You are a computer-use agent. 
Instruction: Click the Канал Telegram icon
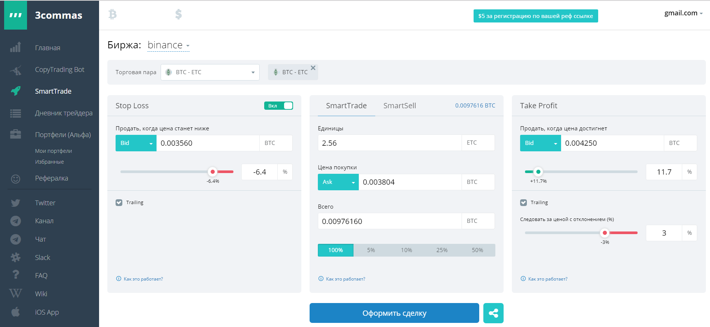(x=15, y=221)
